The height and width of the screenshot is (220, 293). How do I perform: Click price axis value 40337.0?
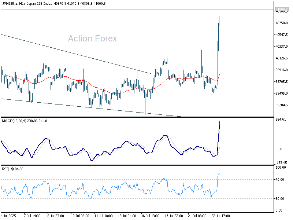[x=282, y=47]
